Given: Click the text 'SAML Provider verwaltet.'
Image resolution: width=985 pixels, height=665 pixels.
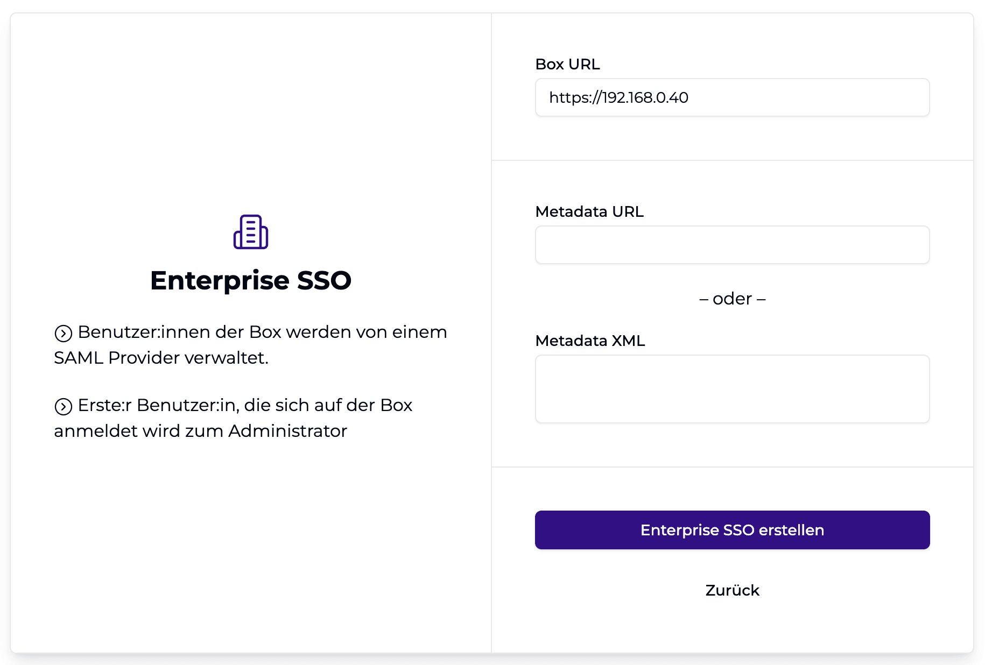Looking at the screenshot, I should [161, 358].
